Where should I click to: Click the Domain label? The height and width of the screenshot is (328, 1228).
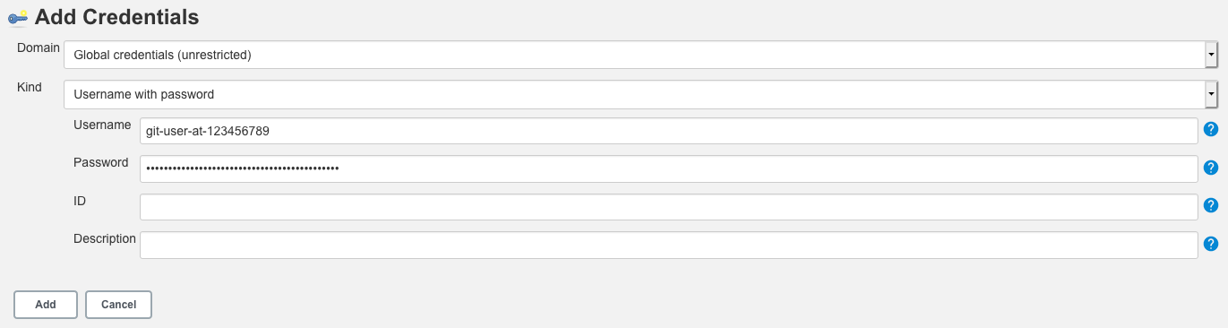pos(39,47)
